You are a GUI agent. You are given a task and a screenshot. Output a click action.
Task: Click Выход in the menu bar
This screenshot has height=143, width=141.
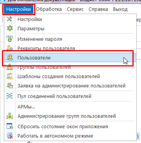120,9
